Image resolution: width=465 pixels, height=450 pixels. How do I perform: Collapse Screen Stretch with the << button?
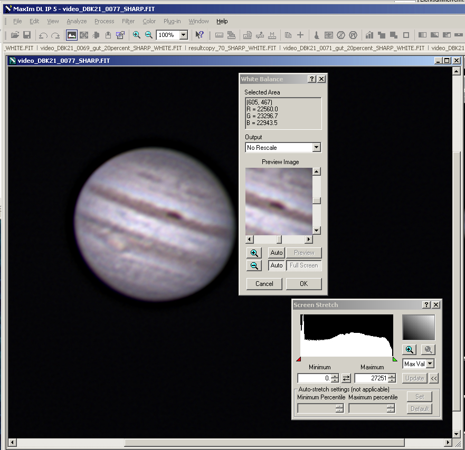tap(434, 378)
